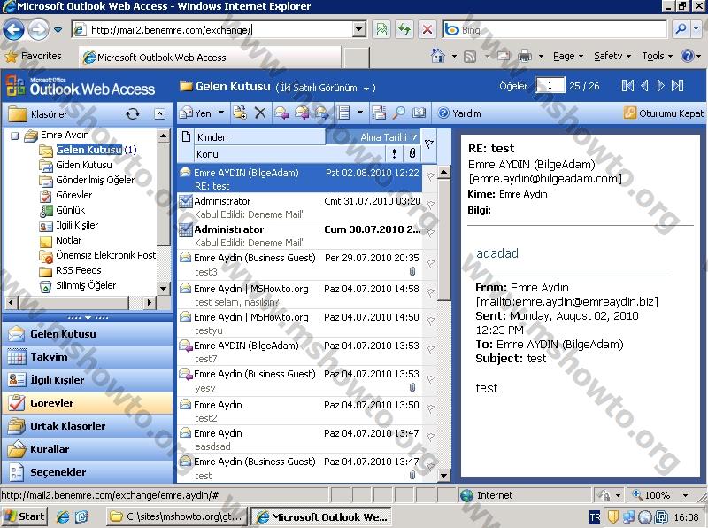
Task: Toggle flag on easdsad message
Action: [431, 437]
